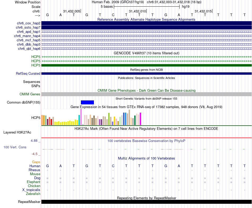
Task: Open Short Genetic Variants from dbSNP title
Action: (146, 99)
